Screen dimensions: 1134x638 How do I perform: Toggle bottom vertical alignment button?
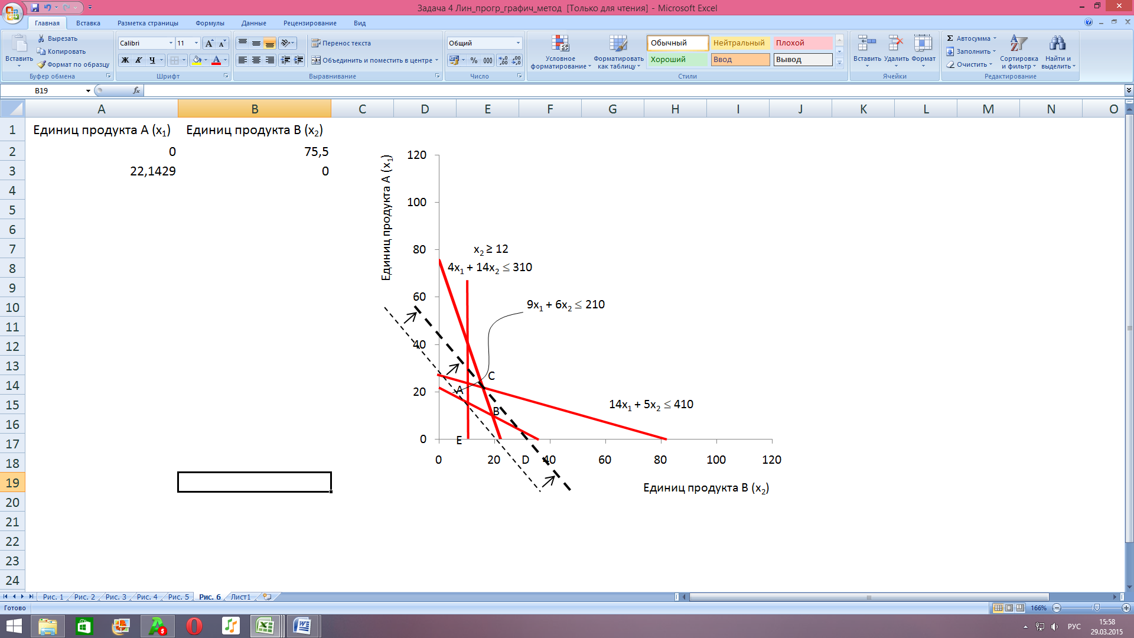pos(269,43)
